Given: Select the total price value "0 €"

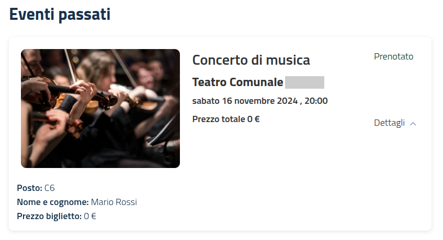Looking at the screenshot, I should [254, 119].
